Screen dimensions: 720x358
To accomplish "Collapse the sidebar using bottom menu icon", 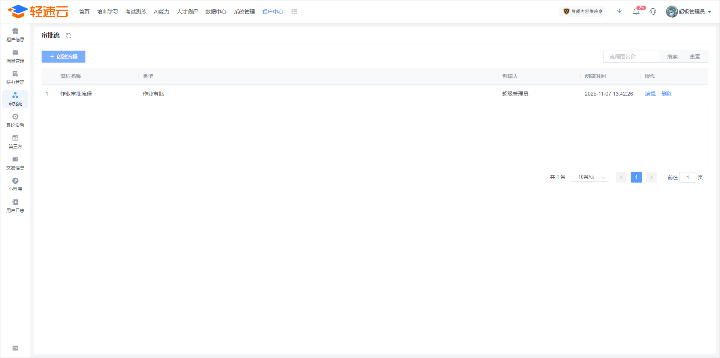I will click(15, 348).
